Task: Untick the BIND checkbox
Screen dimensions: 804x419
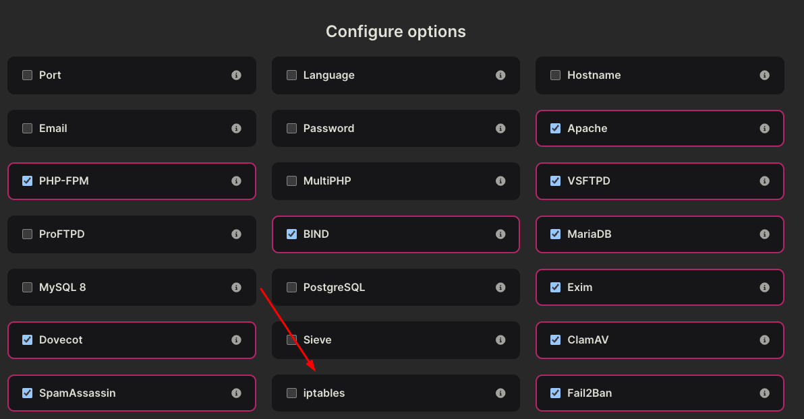Action: (x=292, y=234)
